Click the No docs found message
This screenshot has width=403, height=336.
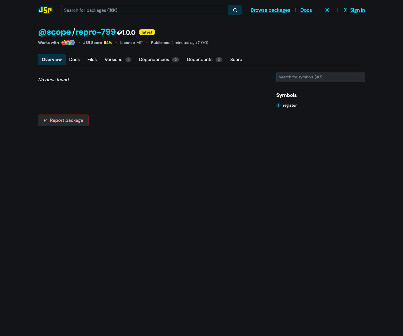(54, 80)
